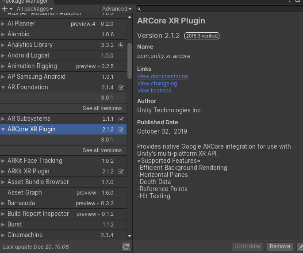Select the Burst package row
This screenshot has height=253, width=303.
63,225
